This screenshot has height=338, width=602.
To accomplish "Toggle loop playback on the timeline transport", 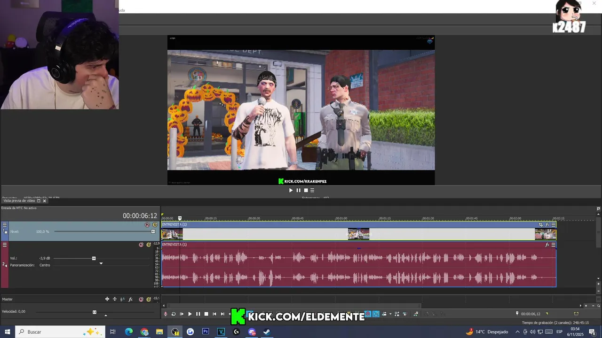I will coord(173,314).
